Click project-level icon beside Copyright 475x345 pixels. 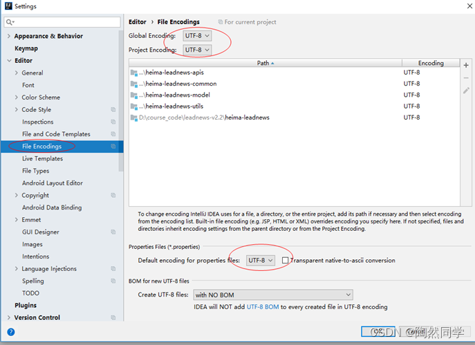coord(113,196)
